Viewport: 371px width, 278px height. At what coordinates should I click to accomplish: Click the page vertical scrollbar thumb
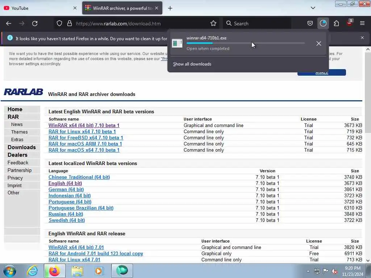tap(368, 93)
